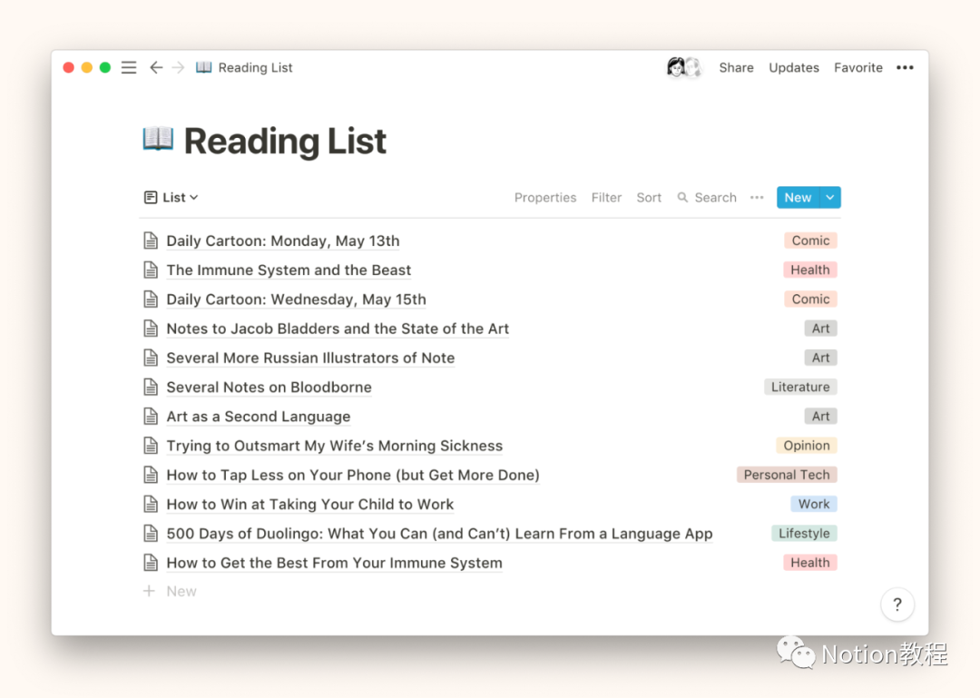The width and height of the screenshot is (980, 698).
Task: Click the back navigation arrow
Action: point(156,68)
